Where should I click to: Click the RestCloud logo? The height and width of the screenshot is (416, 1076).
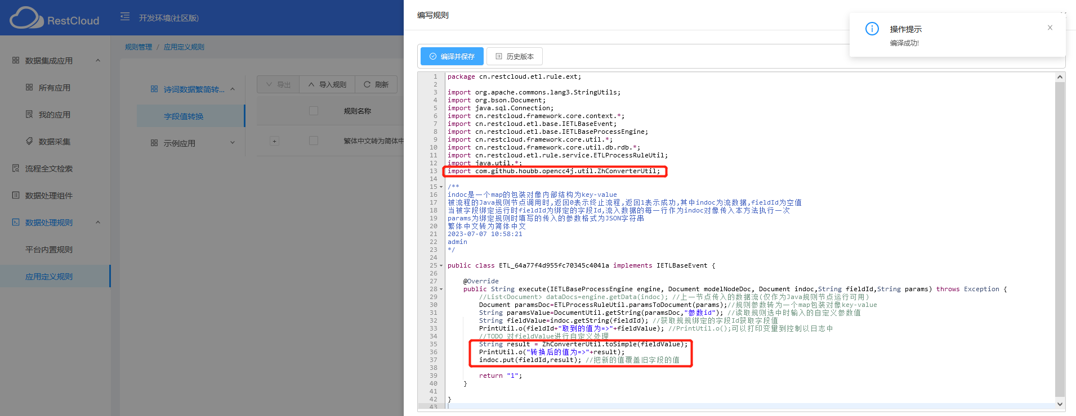point(54,18)
